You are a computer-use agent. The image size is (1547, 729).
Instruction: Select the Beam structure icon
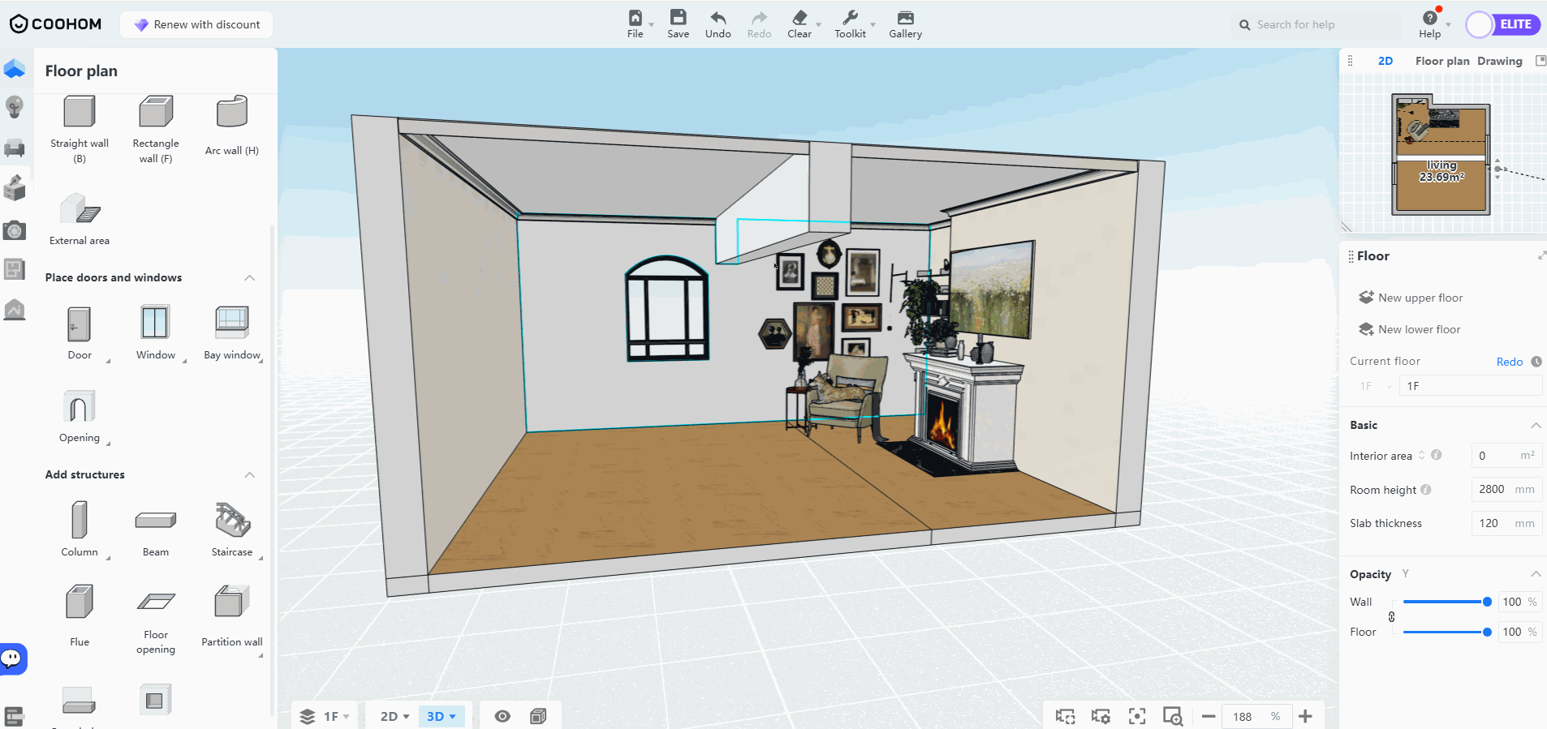coord(155,521)
